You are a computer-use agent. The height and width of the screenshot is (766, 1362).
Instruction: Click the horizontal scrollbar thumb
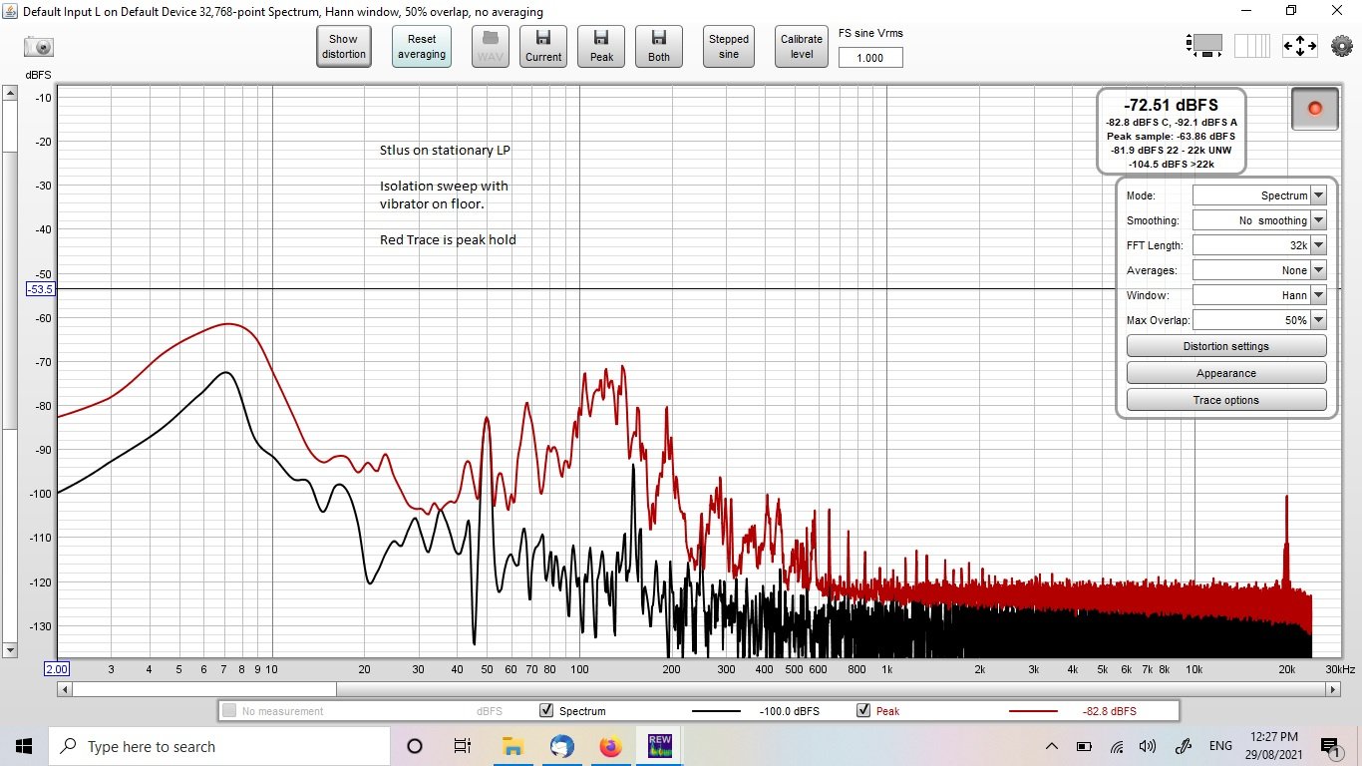(x=204, y=689)
